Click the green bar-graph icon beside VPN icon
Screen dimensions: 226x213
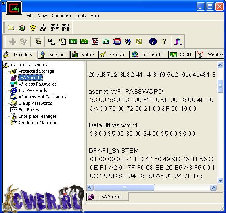(73, 42)
